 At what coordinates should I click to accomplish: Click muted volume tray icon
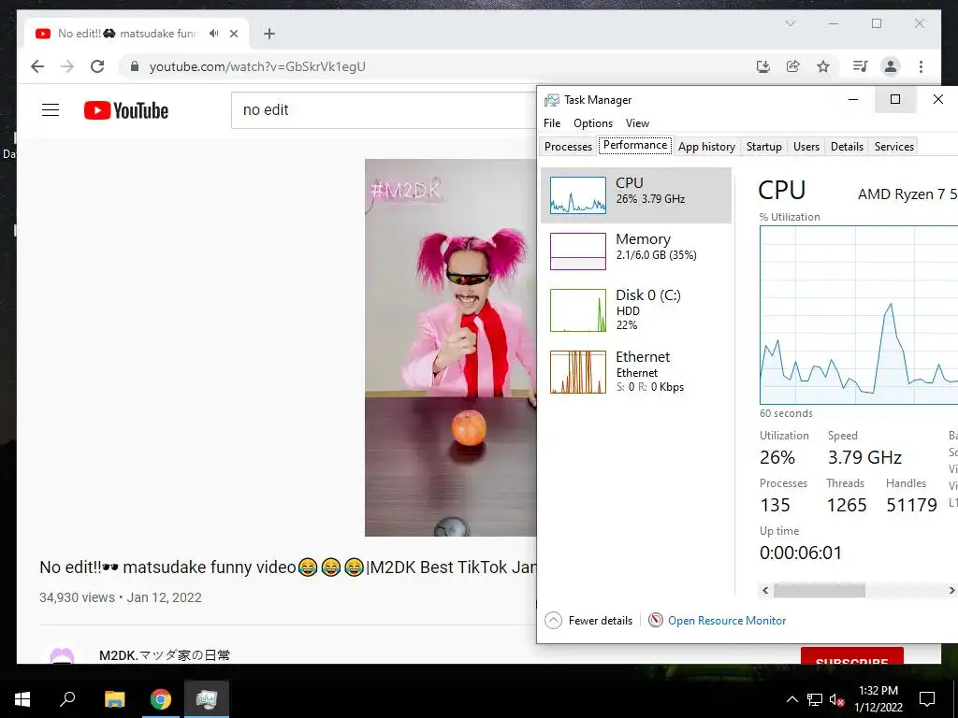click(x=836, y=699)
